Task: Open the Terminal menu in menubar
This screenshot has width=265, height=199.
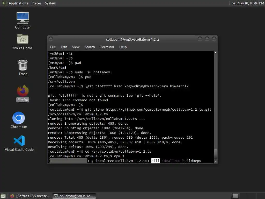Action: (x=107, y=47)
